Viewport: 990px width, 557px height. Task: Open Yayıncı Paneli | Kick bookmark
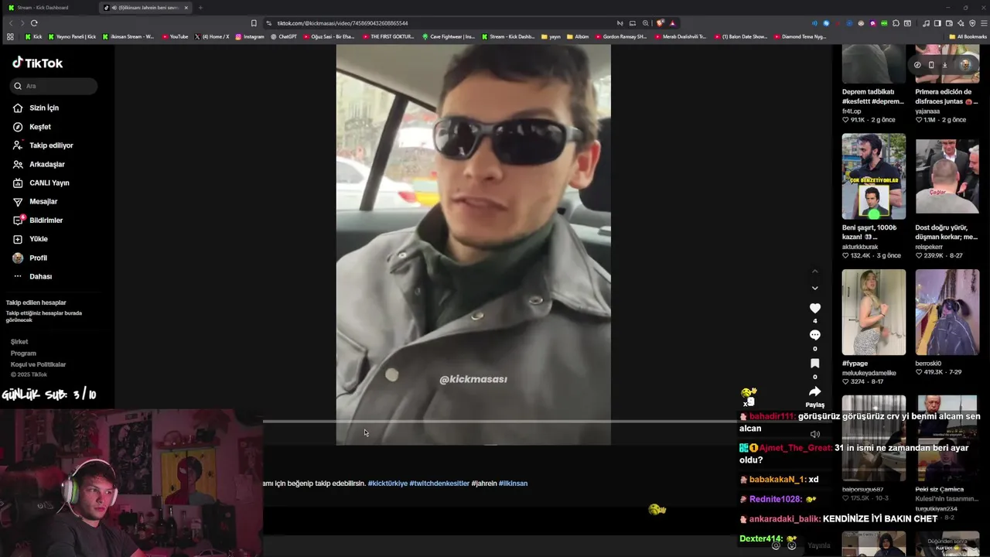point(73,36)
